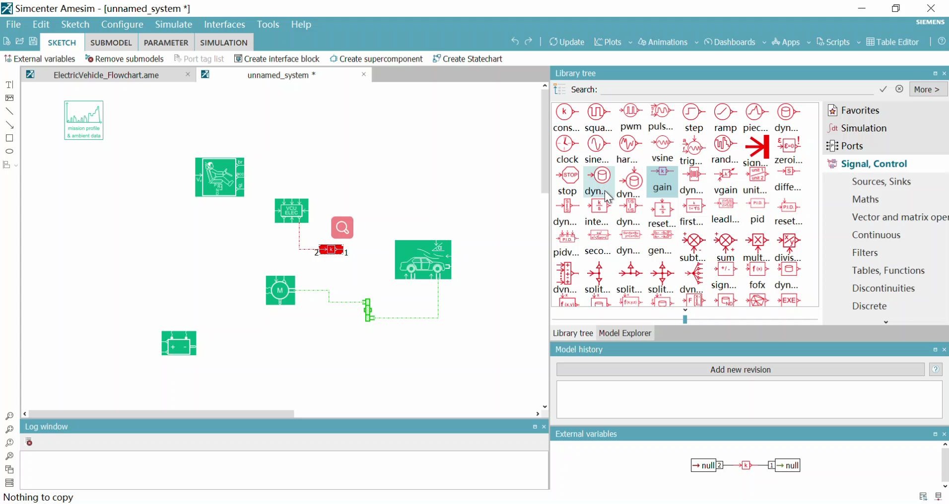This screenshot has width=949, height=504.
Task: Open External variables tool
Action: [40, 59]
